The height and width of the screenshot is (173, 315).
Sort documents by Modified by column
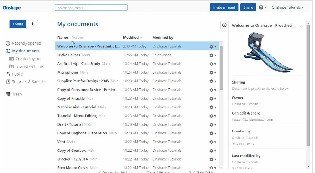click(163, 37)
